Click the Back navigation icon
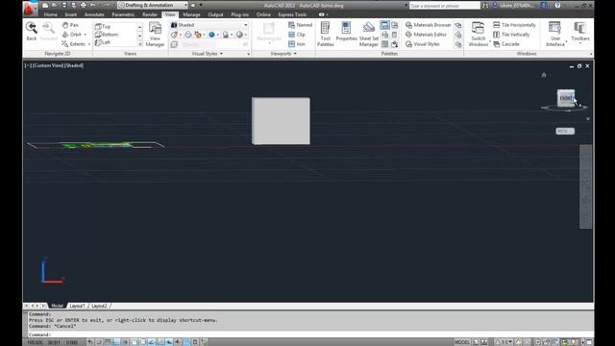Screen dimensions: 615x346 point(32,31)
